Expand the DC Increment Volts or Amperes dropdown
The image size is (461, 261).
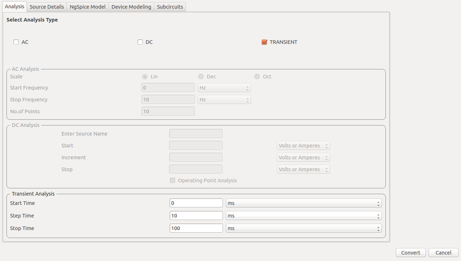pos(303,157)
